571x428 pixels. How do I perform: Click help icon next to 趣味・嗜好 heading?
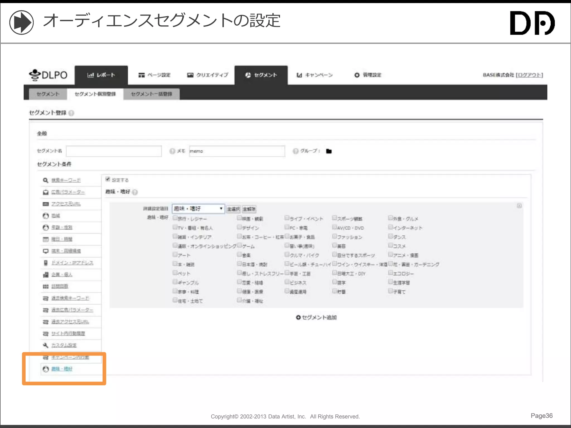point(135,192)
